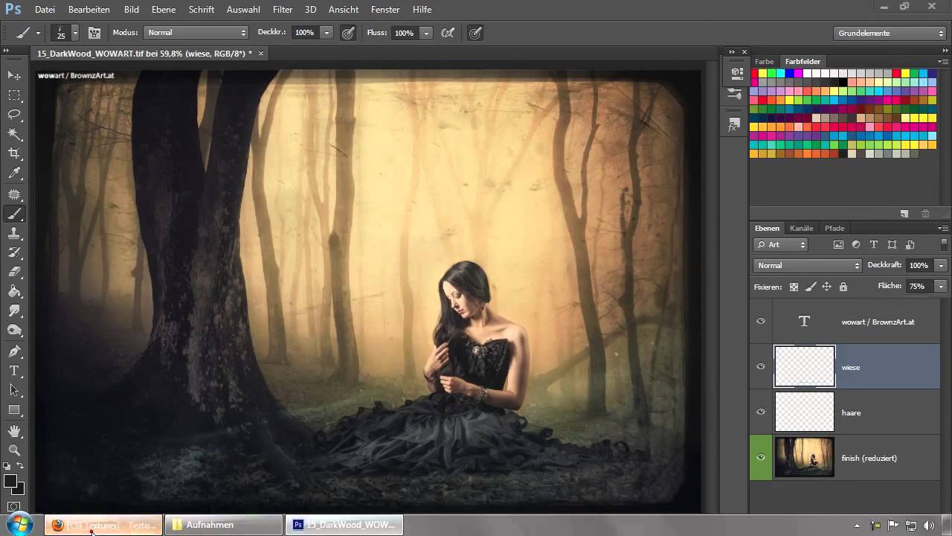Toggle Quick Mask mode
Viewport: 952px width, 536px height.
click(14, 507)
